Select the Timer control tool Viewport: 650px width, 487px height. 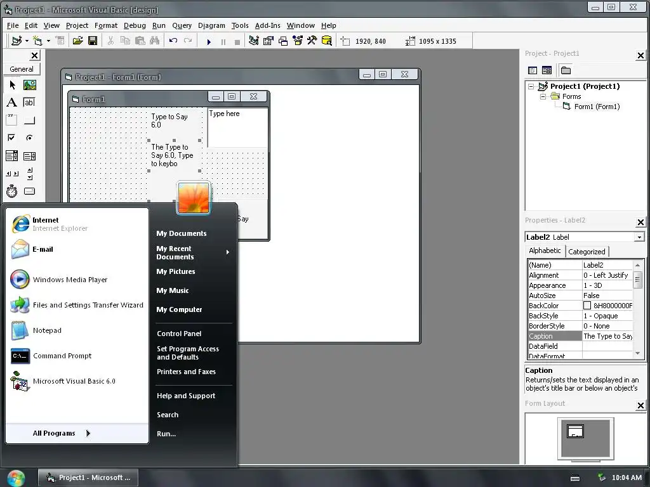click(12, 191)
